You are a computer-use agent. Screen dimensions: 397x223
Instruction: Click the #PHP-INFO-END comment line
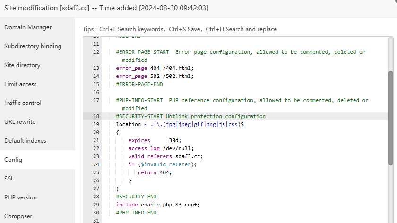(x=136, y=213)
